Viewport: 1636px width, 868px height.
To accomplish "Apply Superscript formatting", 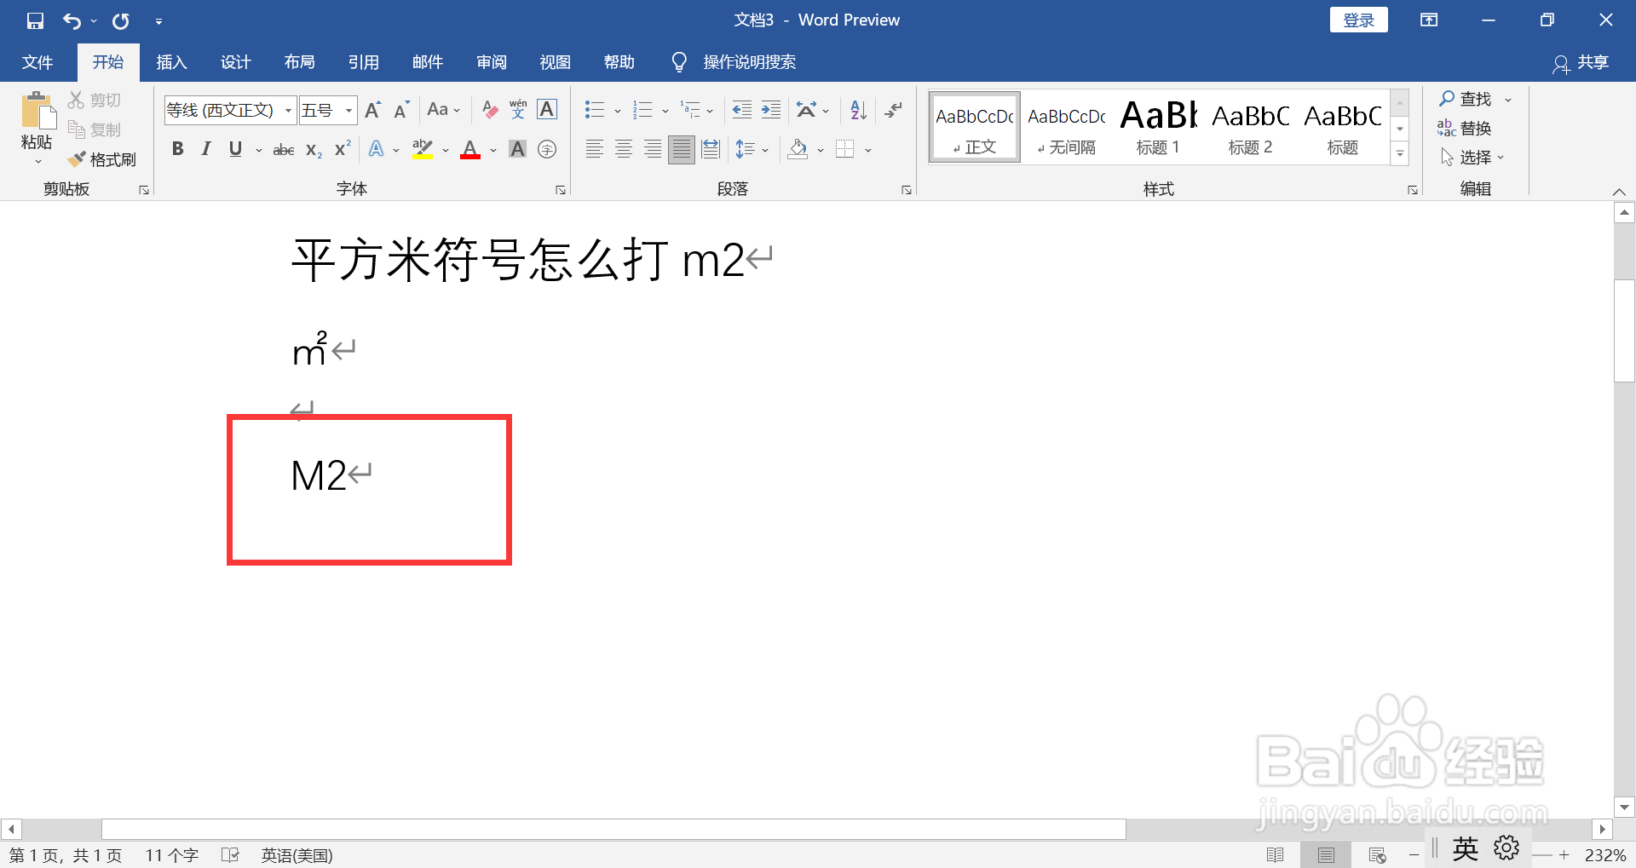I will tap(340, 149).
